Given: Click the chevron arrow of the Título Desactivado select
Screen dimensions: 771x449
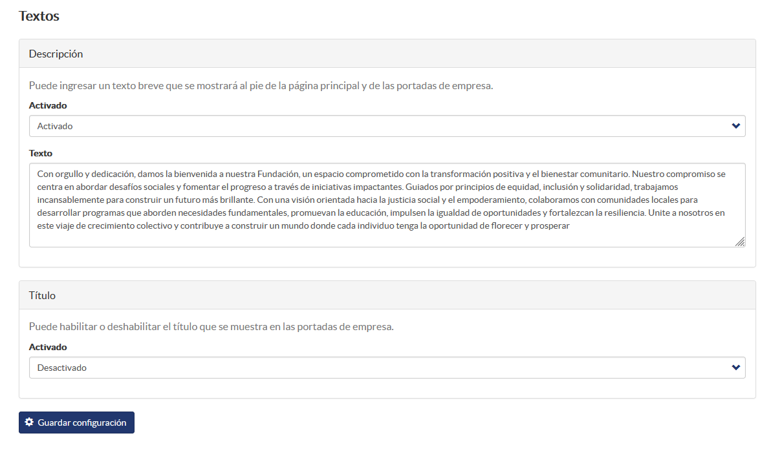Looking at the screenshot, I should pos(735,368).
